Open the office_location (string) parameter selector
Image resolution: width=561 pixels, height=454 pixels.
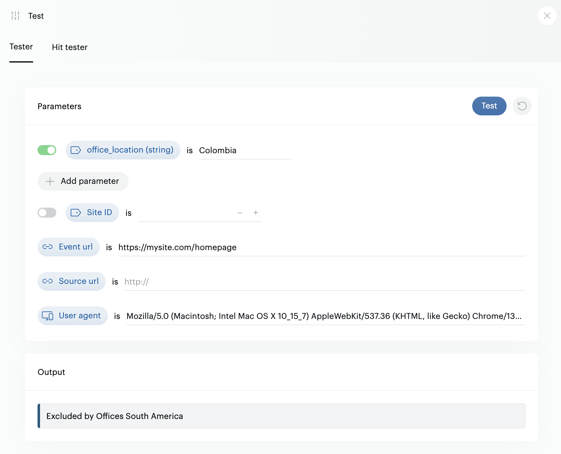coord(129,150)
